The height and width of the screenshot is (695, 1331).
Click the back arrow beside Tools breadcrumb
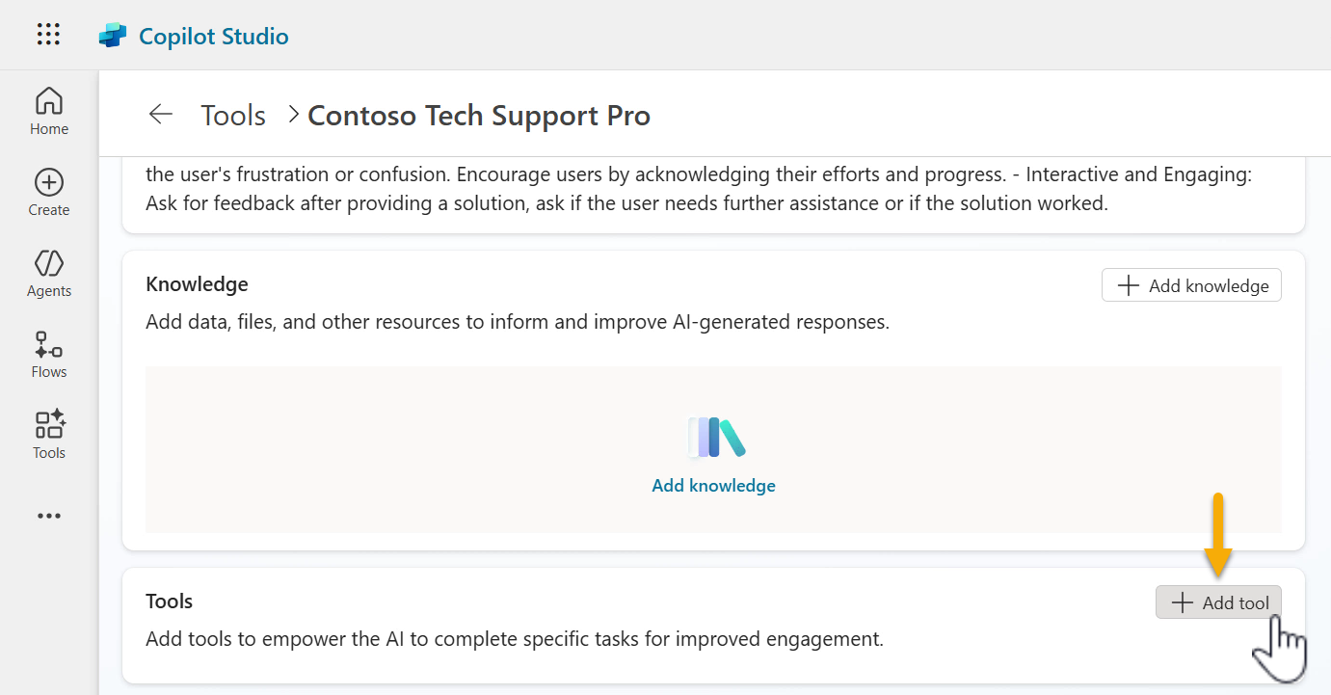[160, 115]
